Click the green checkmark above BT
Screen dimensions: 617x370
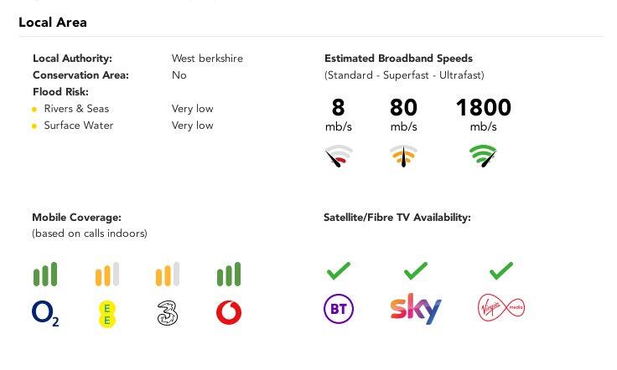tap(338, 270)
